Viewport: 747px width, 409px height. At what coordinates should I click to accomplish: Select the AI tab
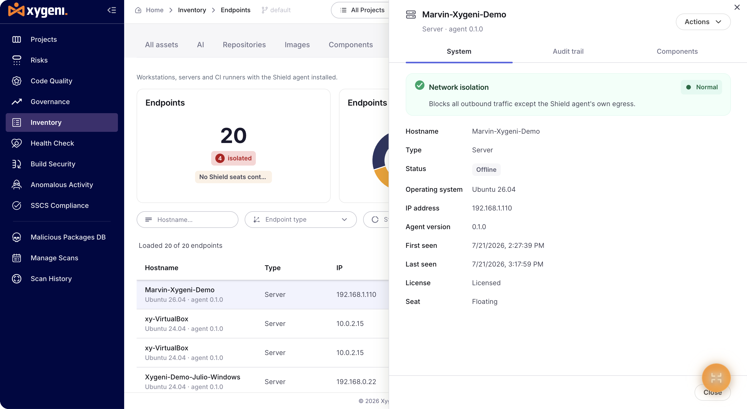(200, 45)
